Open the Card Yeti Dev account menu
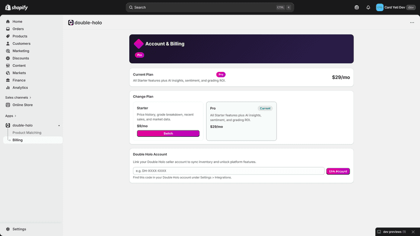The height and width of the screenshot is (236, 420). (396, 8)
